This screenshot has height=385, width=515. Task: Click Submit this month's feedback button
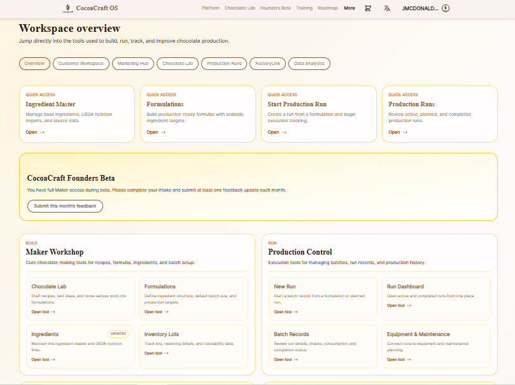(65, 206)
